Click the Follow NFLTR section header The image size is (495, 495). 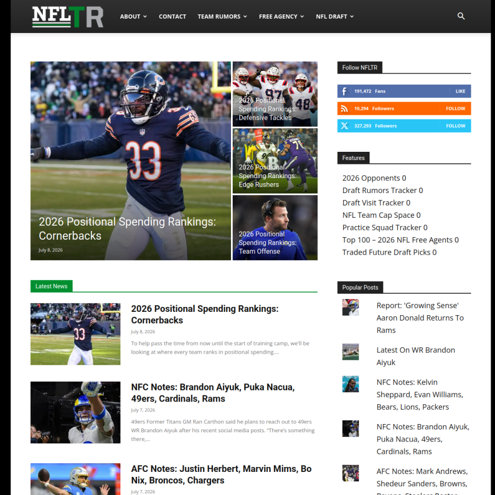(x=360, y=68)
